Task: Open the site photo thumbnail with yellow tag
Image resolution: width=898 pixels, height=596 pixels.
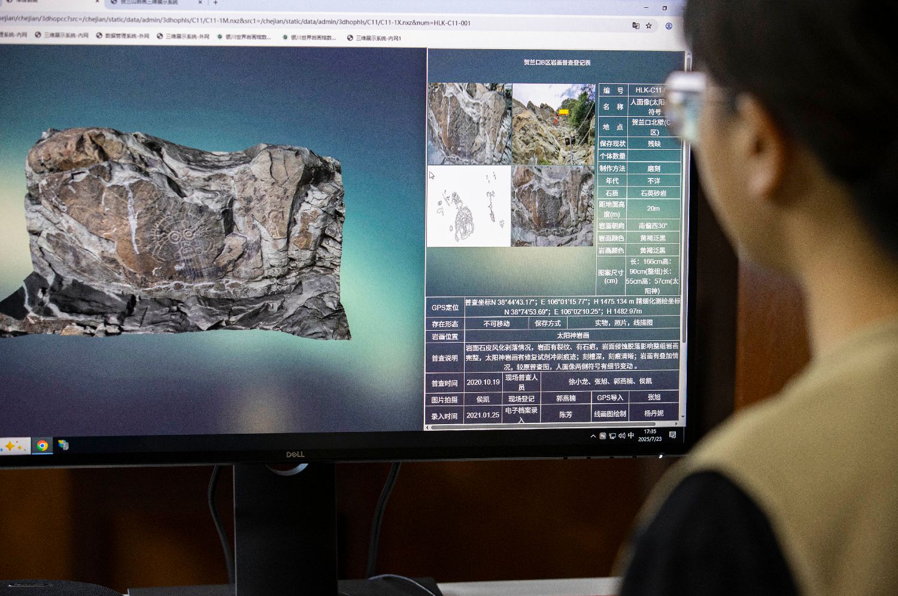Action: point(553,124)
